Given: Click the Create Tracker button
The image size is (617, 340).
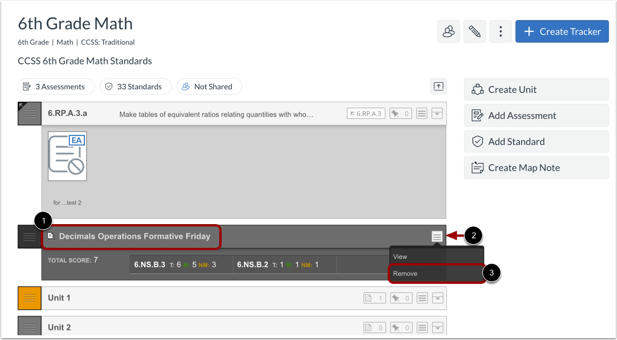Looking at the screenshot, I should (x=562, y=31).
